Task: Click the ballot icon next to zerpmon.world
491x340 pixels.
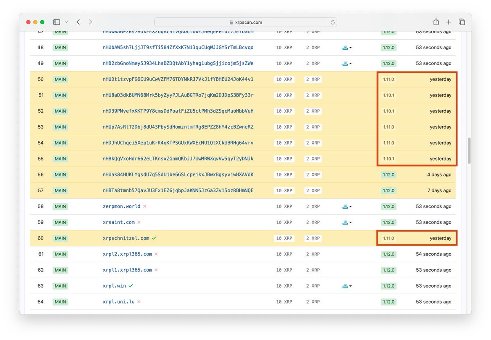Action: coord(346,206)
